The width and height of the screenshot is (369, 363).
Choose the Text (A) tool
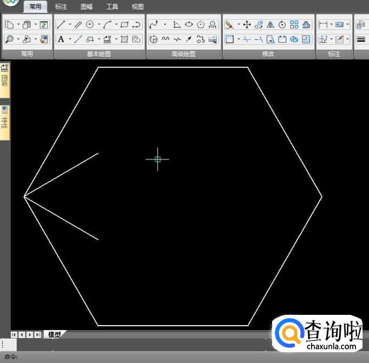pos(61,39)
